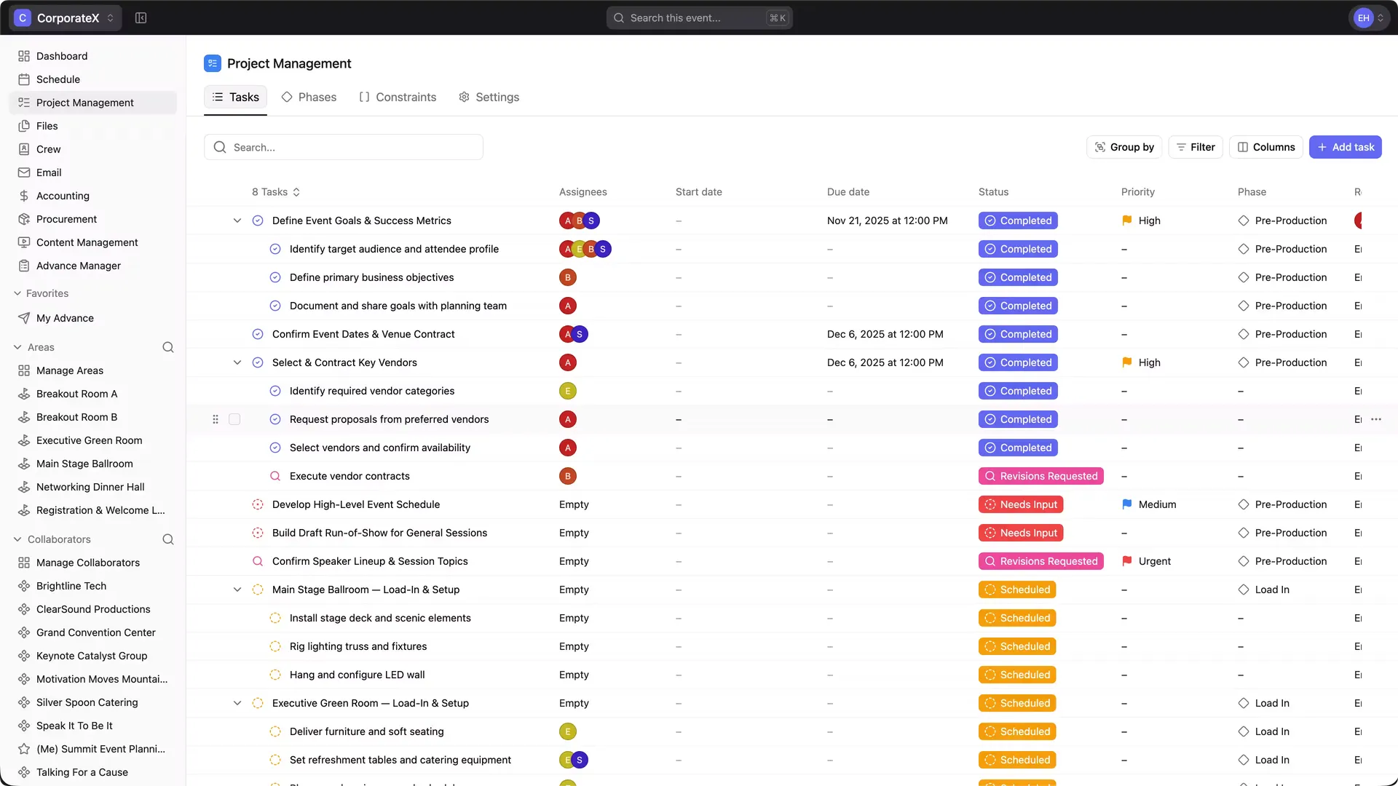1398x786 pixels.
Task: Toggle status circle for Define Event Goals task
Action: click(x=258, y=221)
